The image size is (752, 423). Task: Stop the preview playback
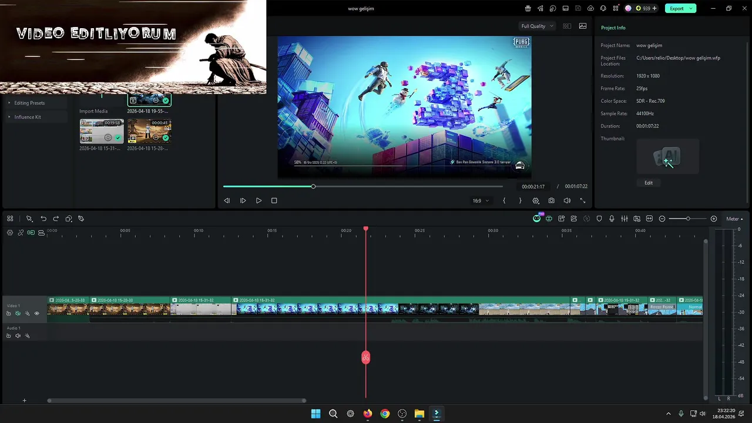[x=274, y=200]
